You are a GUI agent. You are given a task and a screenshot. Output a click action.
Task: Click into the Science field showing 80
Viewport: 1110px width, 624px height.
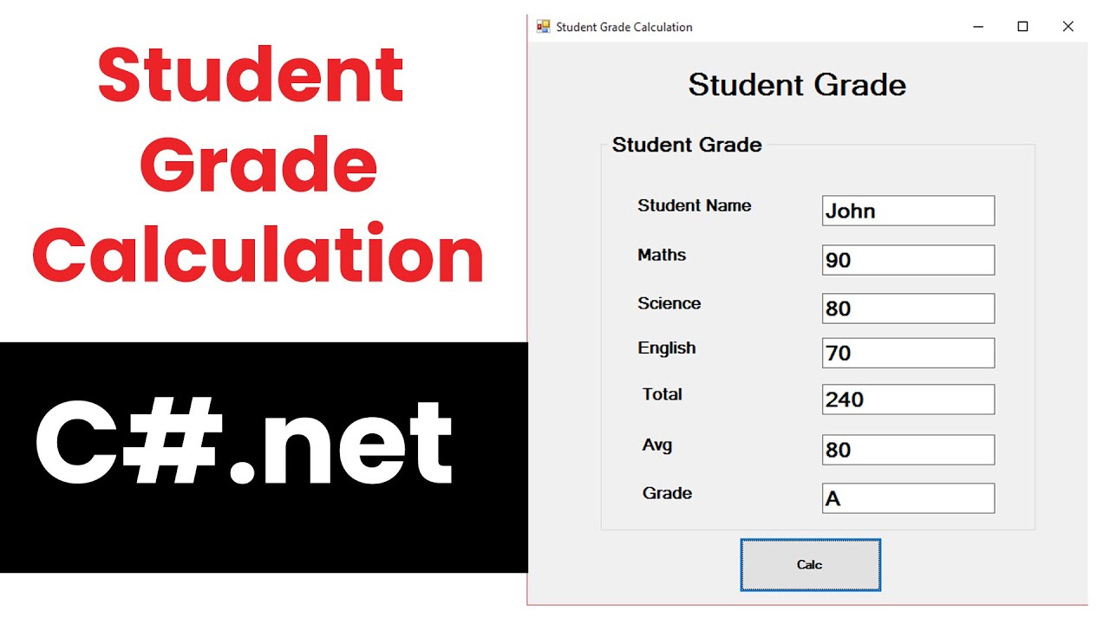(x=908, y=309)
